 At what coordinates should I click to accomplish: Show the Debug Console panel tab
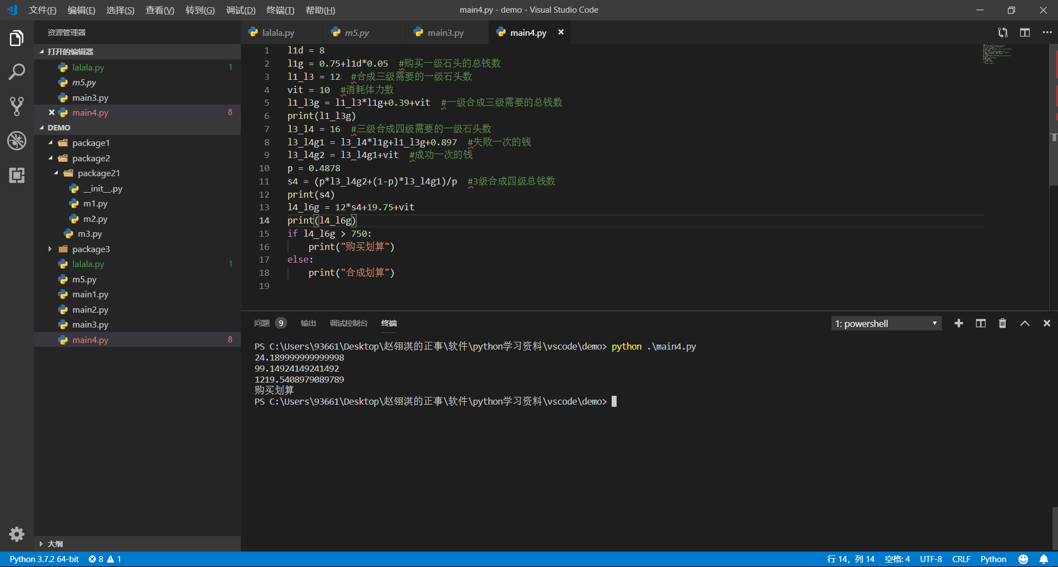[348, 323]
